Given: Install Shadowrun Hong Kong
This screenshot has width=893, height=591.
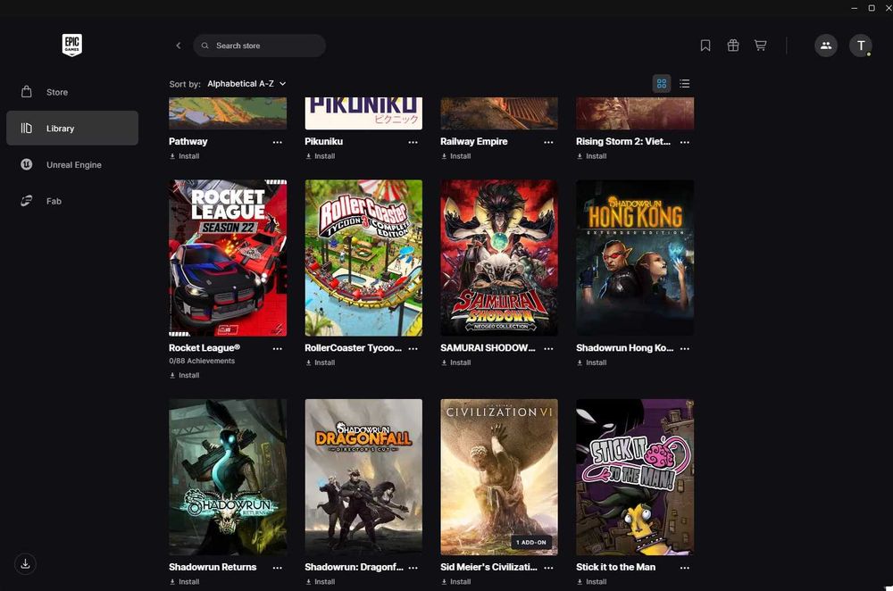Looking at the screenshot, I should (x=592, y=362).
